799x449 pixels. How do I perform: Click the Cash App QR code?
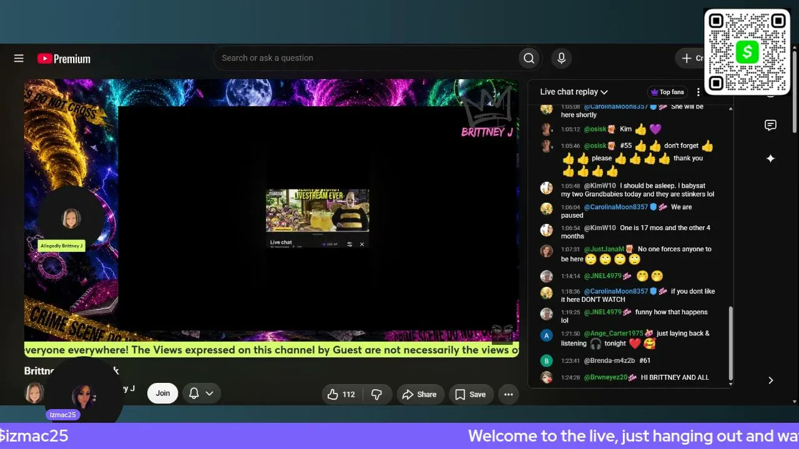(747, 52)
